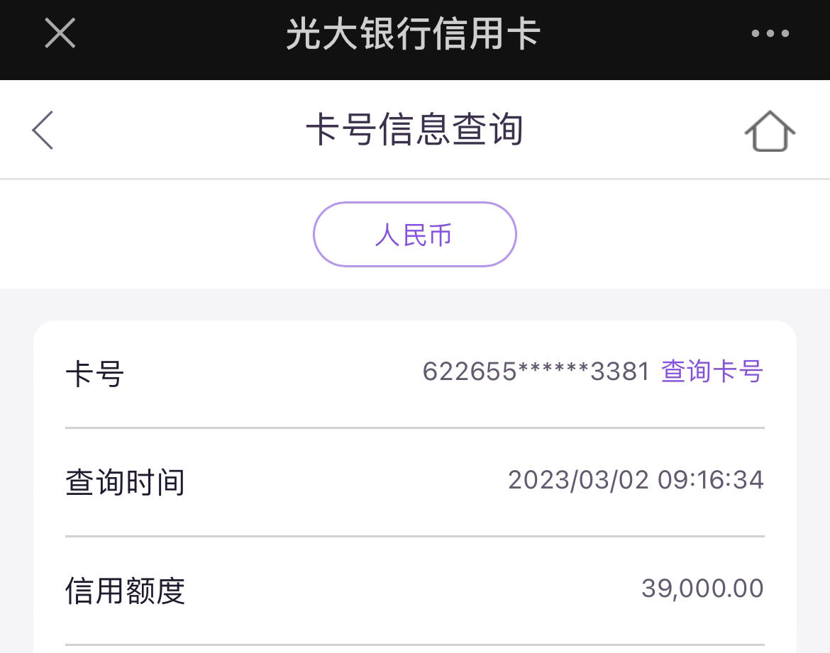Return home via the house icon
The height and width of the screenshot is (653, 830).
coord(770,130)
